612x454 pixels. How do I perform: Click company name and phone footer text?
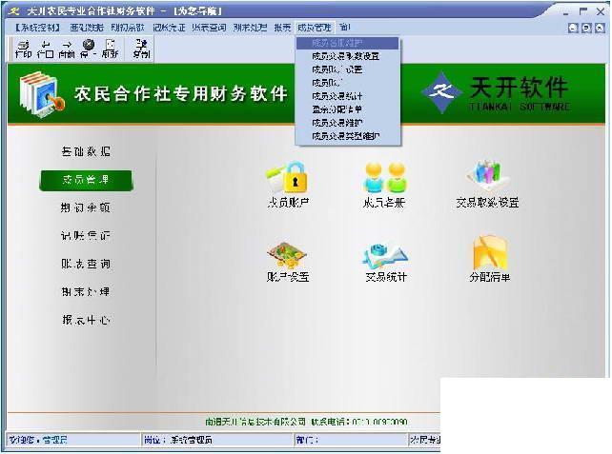click(306, 422)
